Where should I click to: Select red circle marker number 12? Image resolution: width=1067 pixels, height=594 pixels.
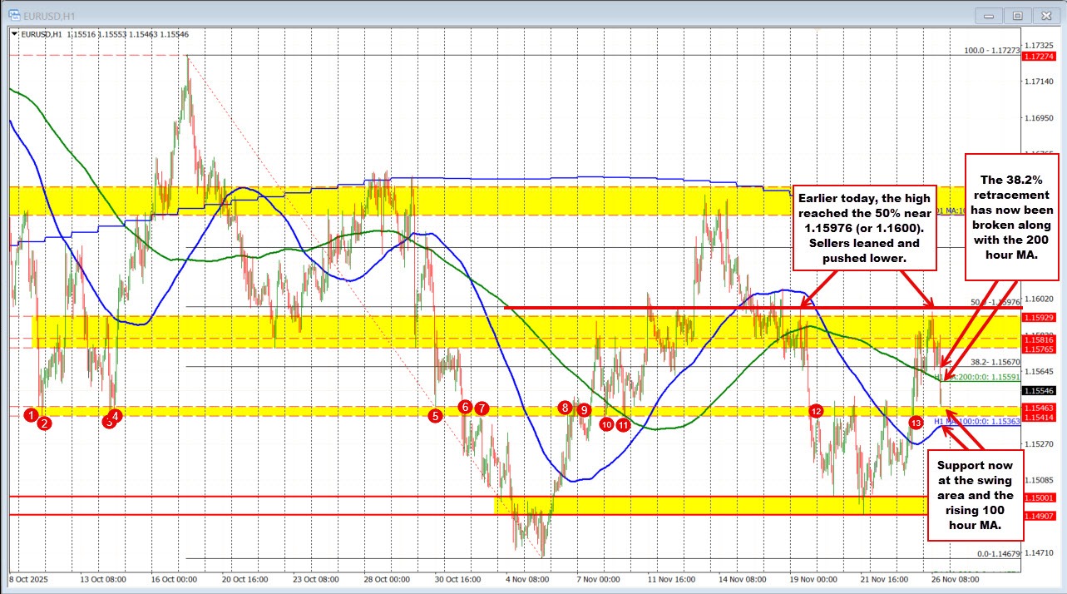coord(815,411)
